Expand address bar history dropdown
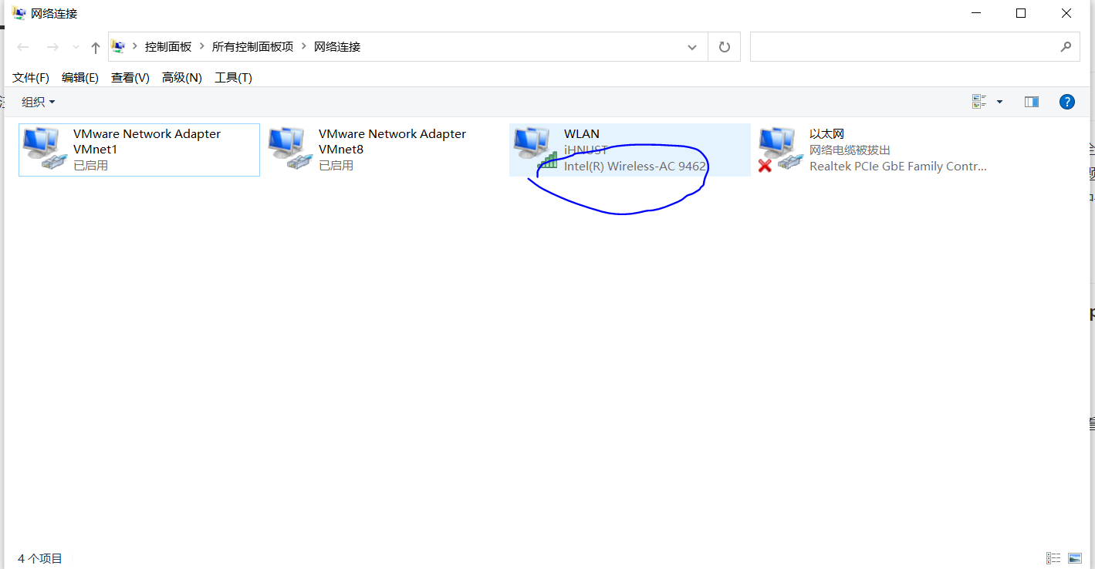Screen dimensions: 1095x569 point(692,47)
